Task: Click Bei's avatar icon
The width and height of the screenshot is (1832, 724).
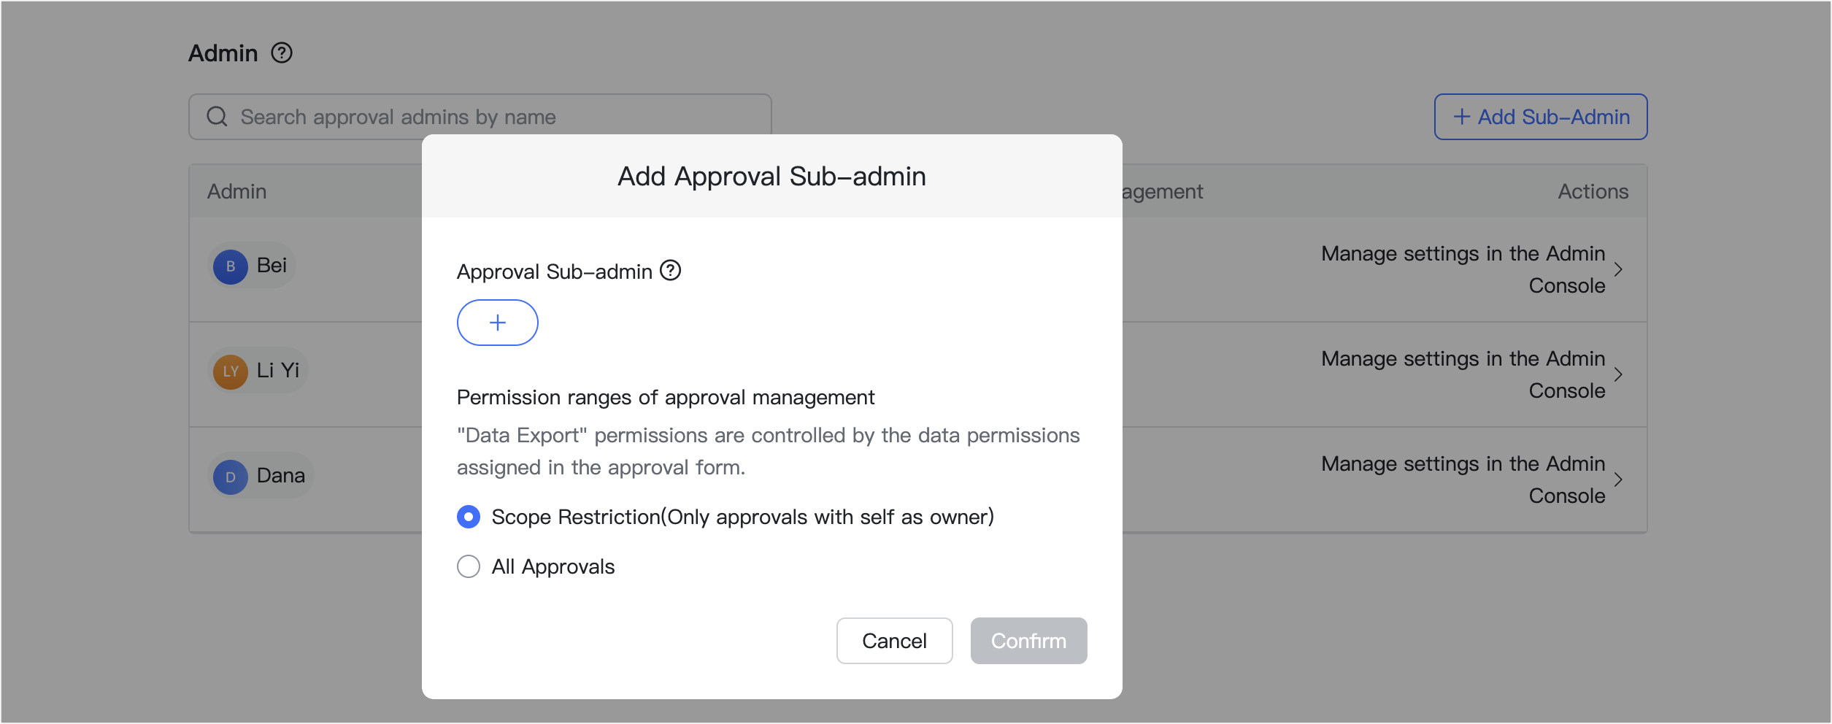Action: pyautogui.click(x=231, y=266)
